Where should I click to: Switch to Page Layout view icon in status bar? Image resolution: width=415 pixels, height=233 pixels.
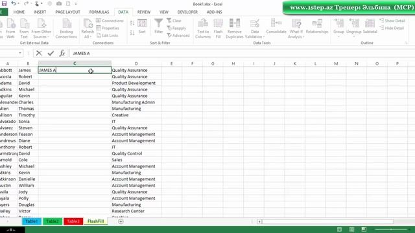351,229
